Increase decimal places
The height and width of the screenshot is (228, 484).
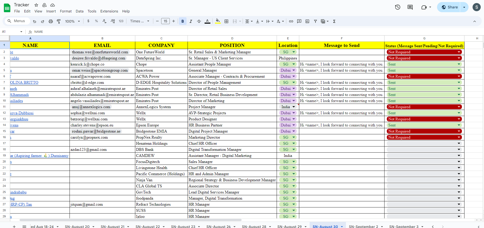[113, 21]
